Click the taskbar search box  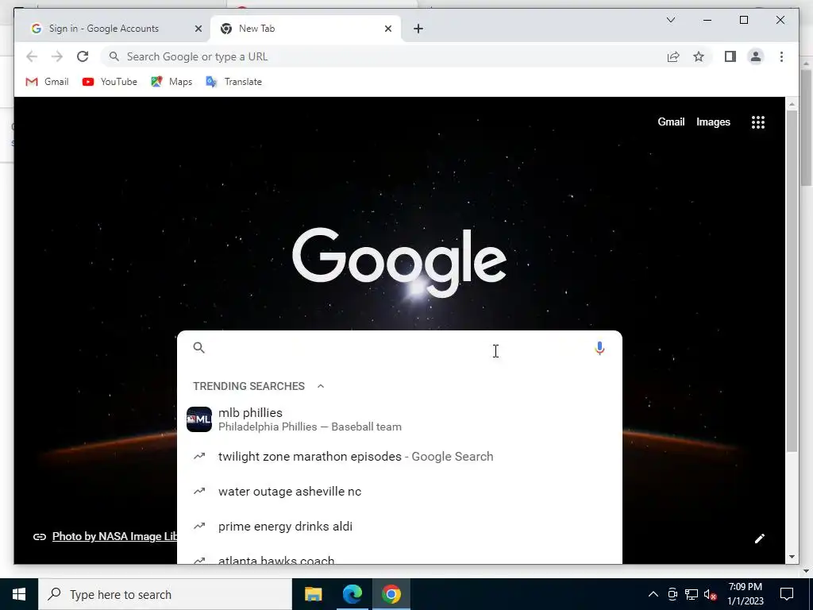165,594
